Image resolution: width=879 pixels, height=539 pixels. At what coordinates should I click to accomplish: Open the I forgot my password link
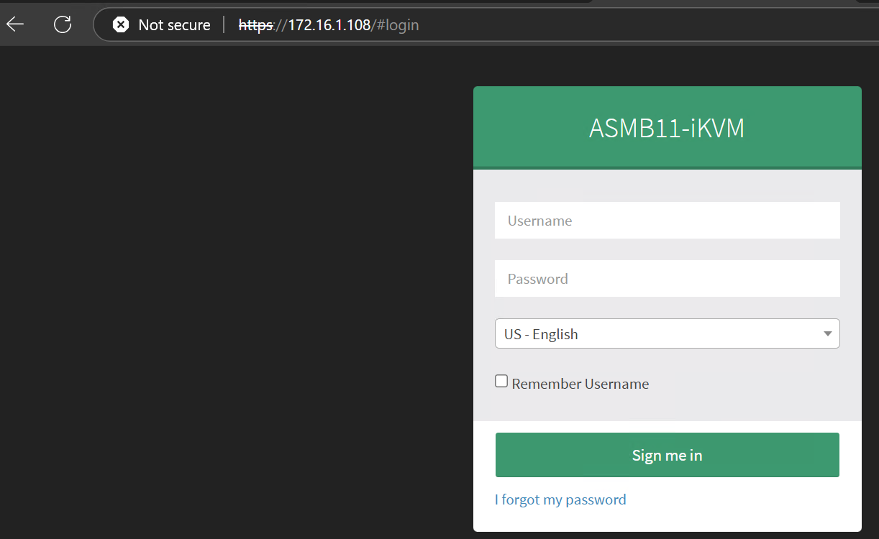coord(560,499)
